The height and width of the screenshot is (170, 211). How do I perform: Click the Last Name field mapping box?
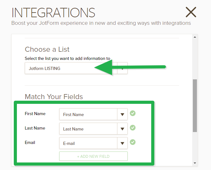coord(88,129)
